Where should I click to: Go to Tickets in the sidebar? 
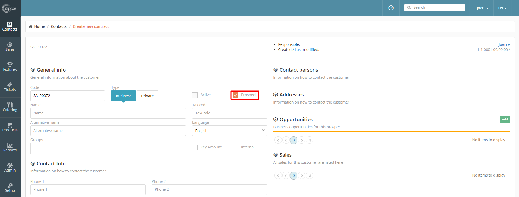10,87
